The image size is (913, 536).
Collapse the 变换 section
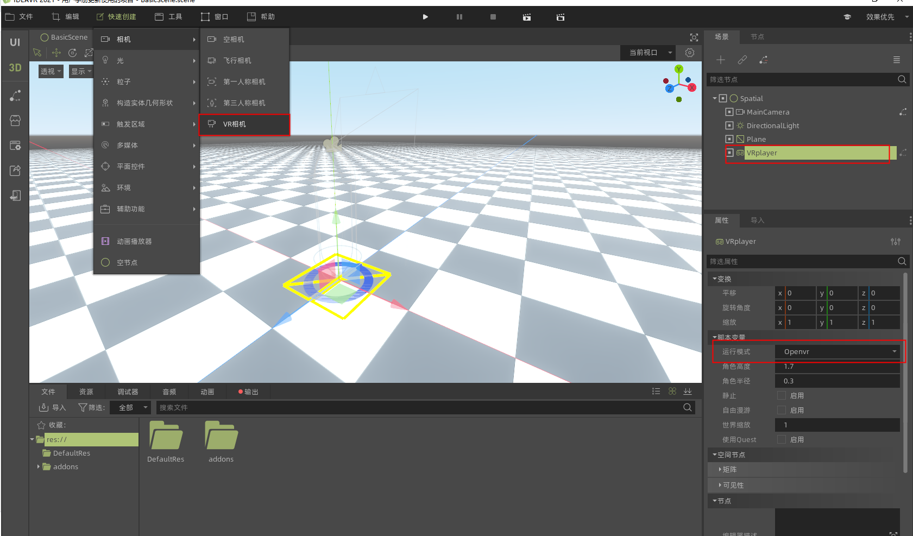[715, 279]
